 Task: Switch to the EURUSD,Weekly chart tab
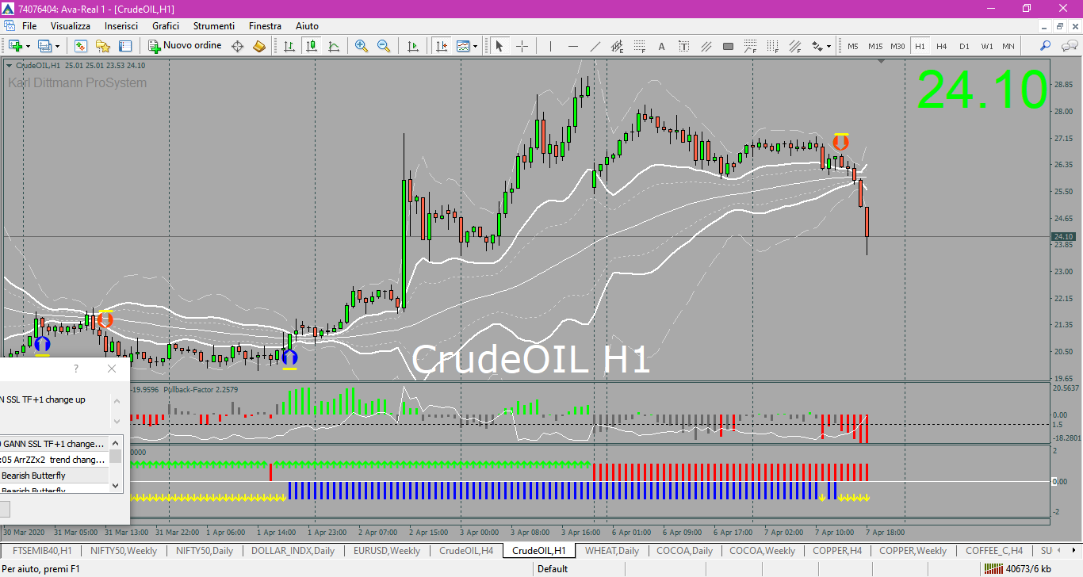(x=387, y=550)
